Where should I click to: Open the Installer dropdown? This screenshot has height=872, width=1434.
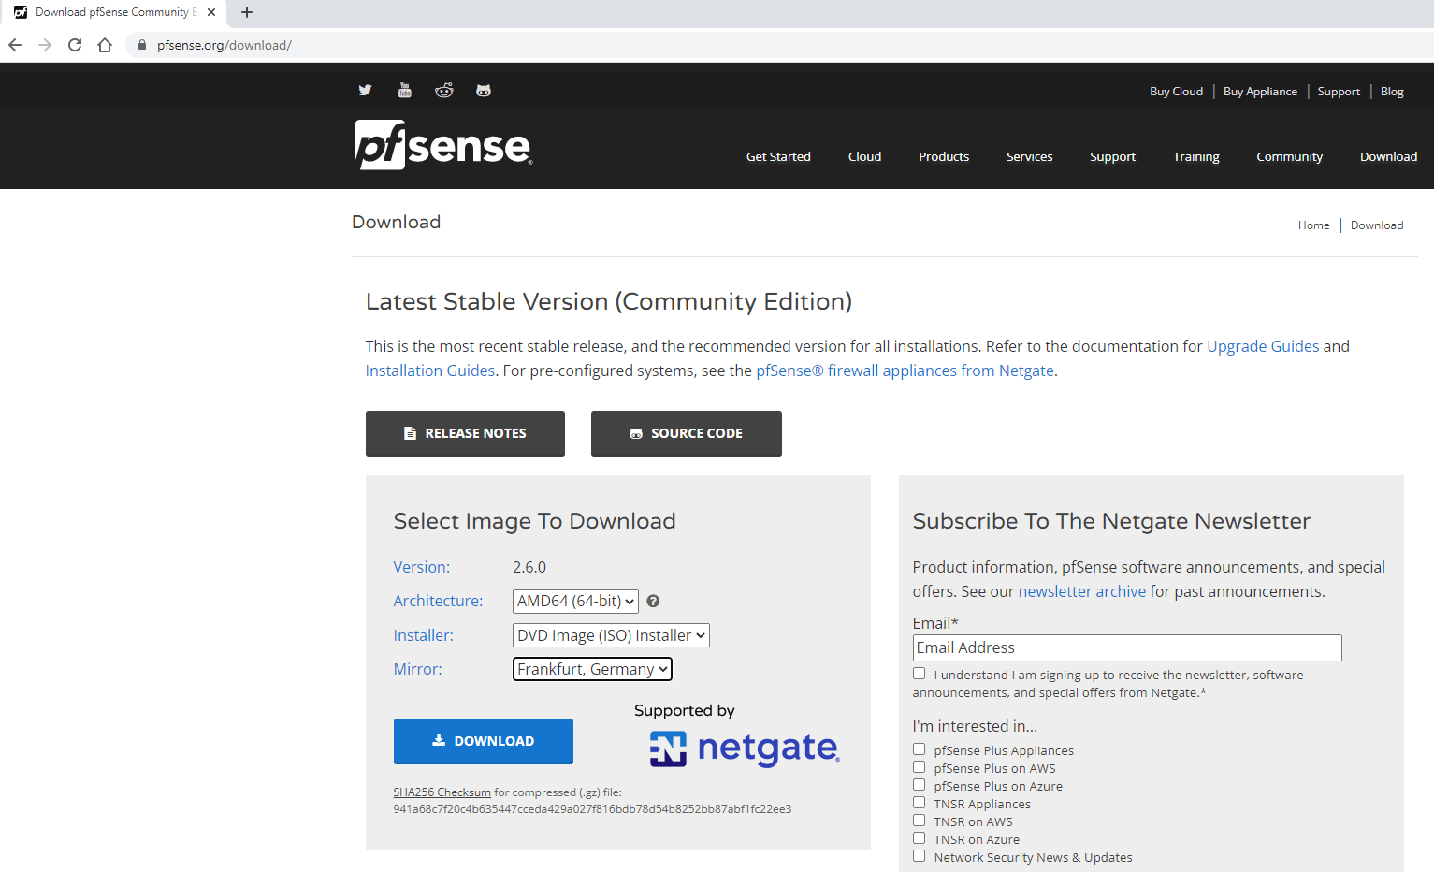coord(610,635)
